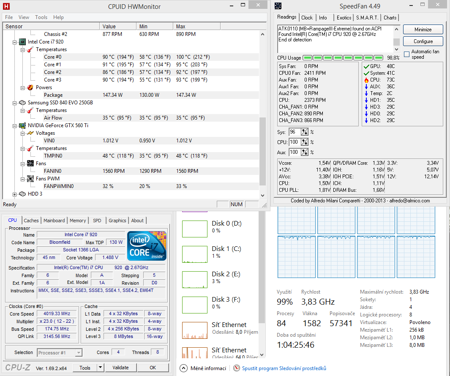Open the Tools menu in HWMonitor
The width and height of the screenshot is (450, 376).
pyautogui.click(x=41, y=17)
